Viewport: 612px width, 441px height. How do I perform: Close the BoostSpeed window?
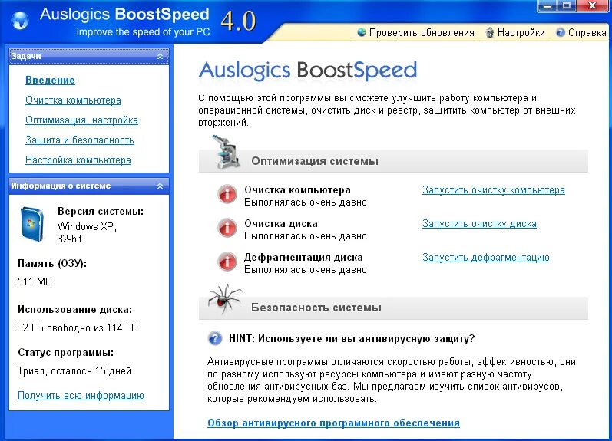coord(593,6)
